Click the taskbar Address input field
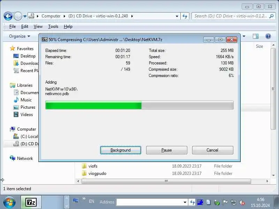 (x=149, y=202)
